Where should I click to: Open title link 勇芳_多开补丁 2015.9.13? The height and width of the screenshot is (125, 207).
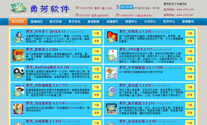[x=46, y=32]
